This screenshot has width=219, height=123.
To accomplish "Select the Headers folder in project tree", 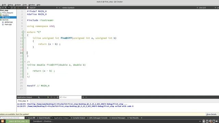I will 5,15.
